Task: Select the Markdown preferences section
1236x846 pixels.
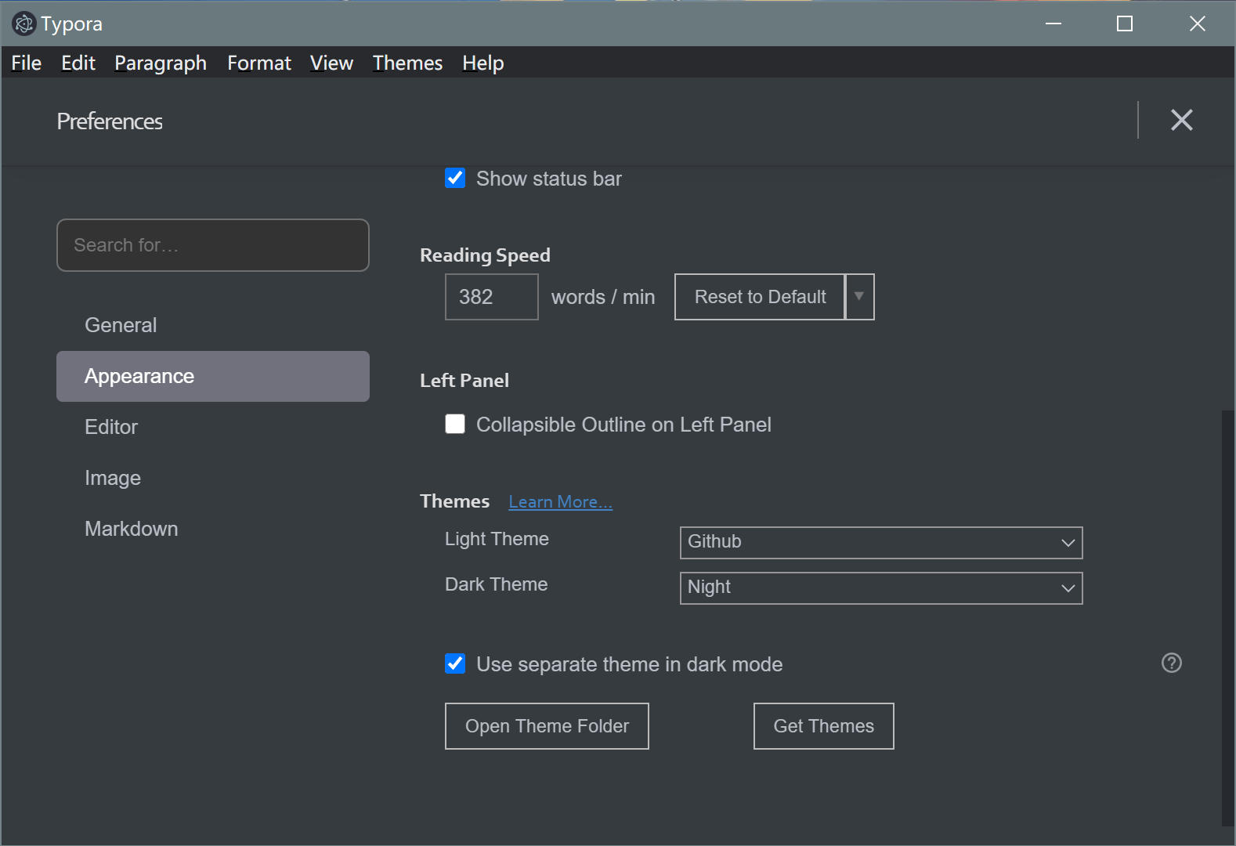Action: pyautogui.click(x=132, y=529)
